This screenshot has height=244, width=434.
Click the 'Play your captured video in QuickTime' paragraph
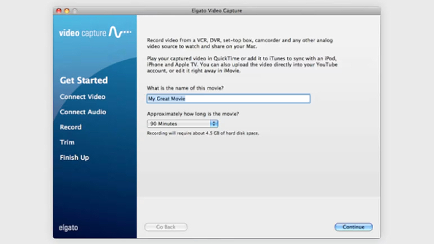pos(242,65)
